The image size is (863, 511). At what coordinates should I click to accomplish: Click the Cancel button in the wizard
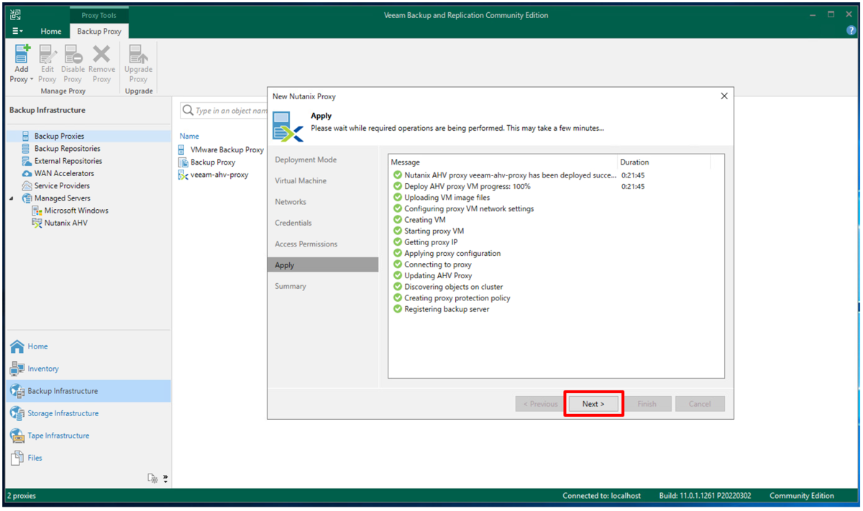coord(700,404)
